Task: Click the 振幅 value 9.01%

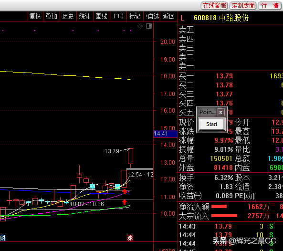Action: [224, 149]
